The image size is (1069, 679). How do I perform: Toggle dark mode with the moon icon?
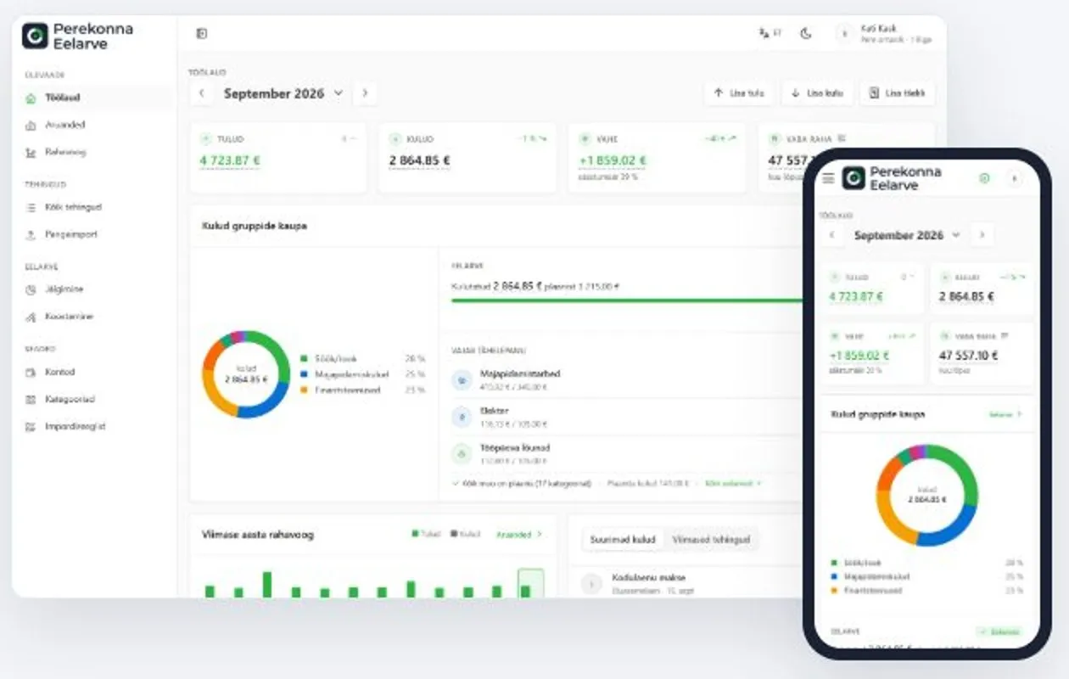(806, 33)
